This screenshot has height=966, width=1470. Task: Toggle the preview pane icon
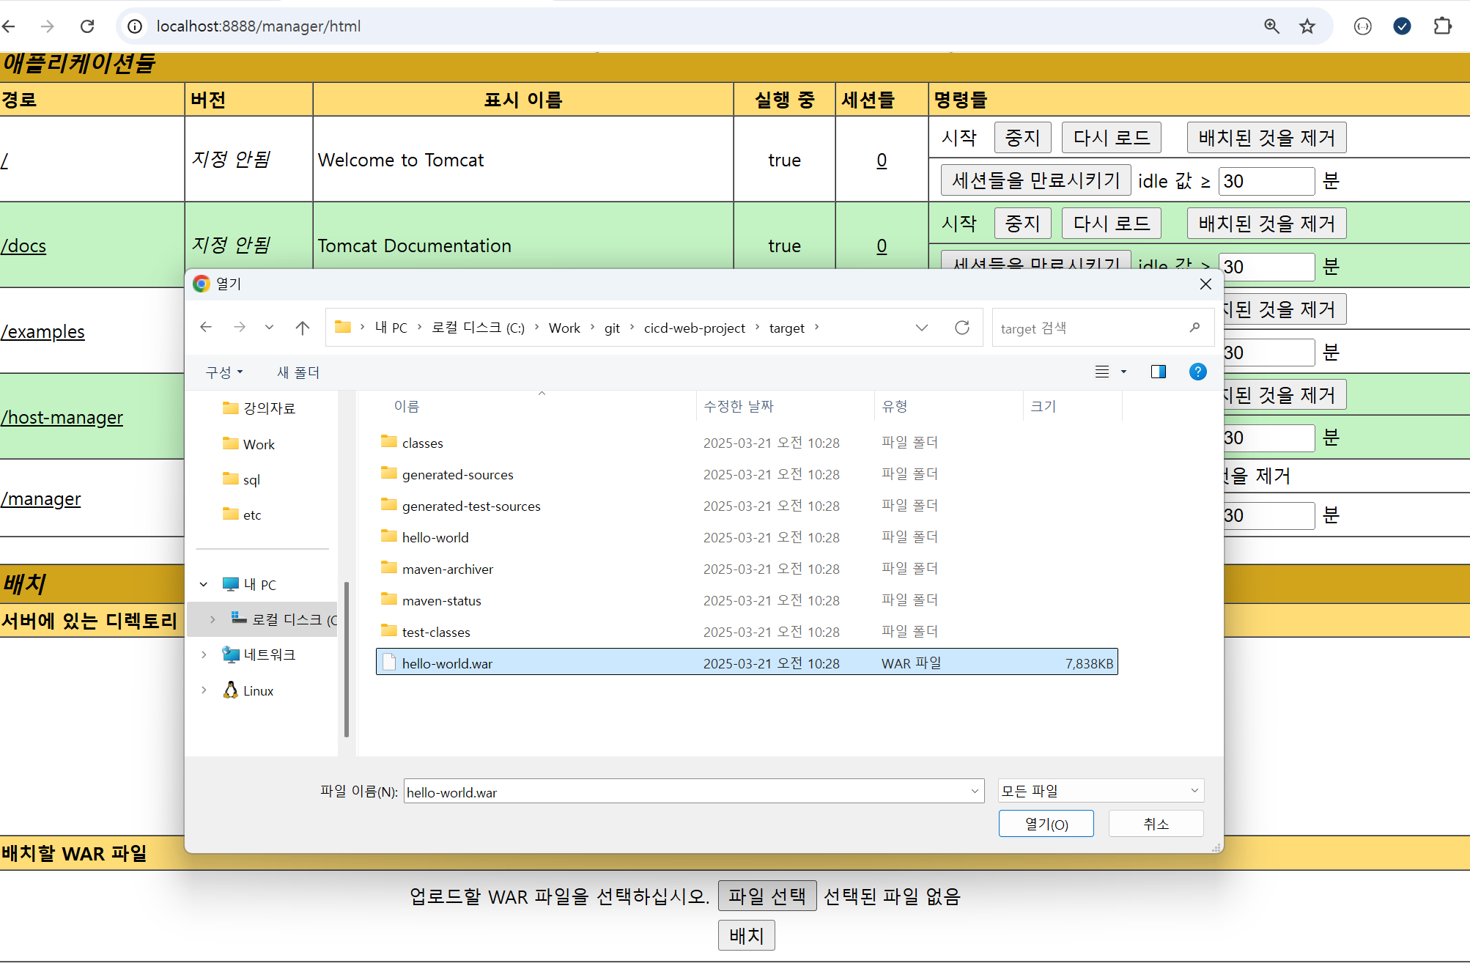[1158, 372]
